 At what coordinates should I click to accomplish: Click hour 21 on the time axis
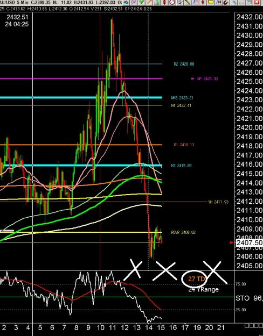221,327
